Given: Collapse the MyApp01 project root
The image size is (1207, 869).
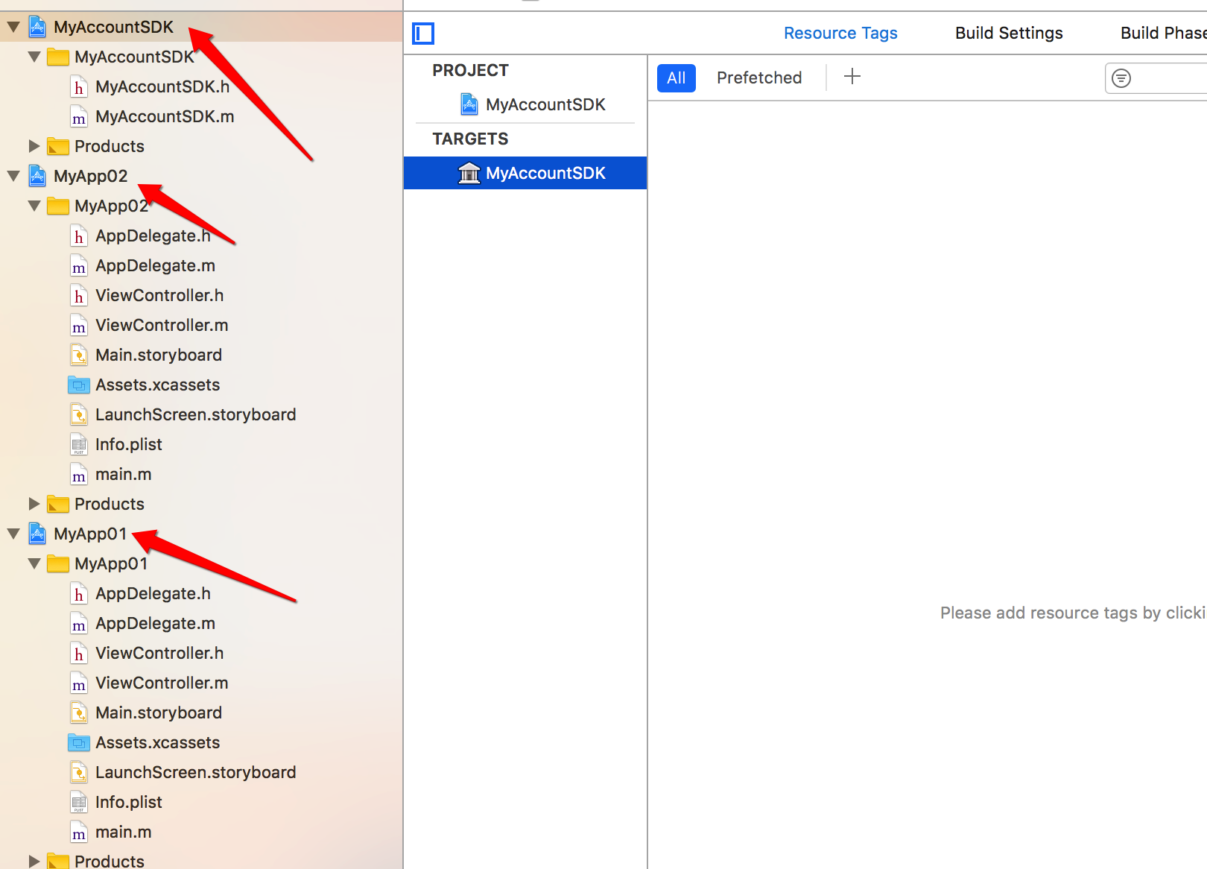Looking at the screenshot, I should [13, 534].
